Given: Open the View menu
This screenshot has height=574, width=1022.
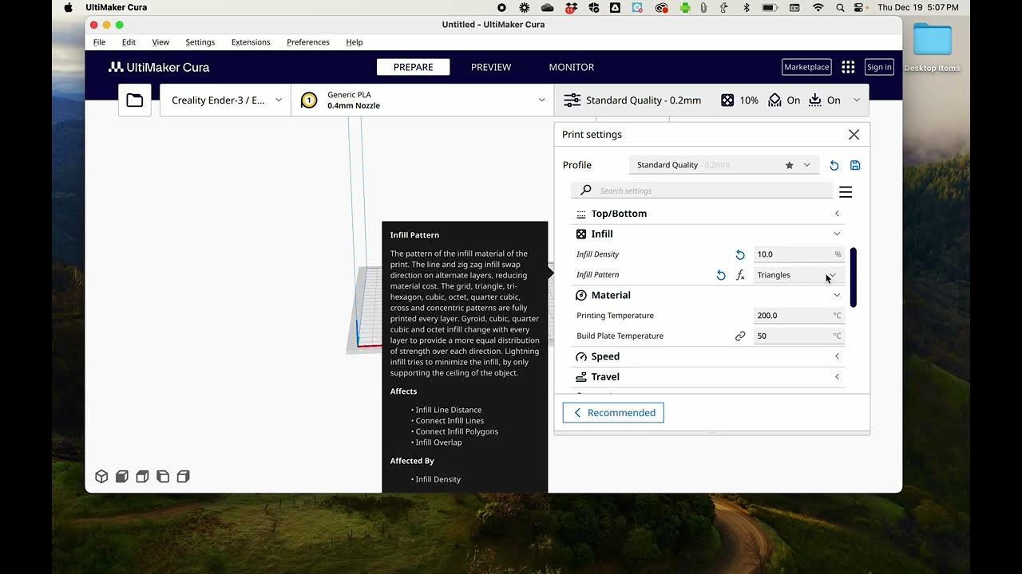Looking at the screenshot, I should [160, 42].
